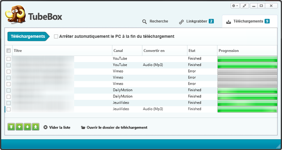Screen dimensions: 282x150
Task: Sort by the Canal column header
Action: (x=127, y=51)
